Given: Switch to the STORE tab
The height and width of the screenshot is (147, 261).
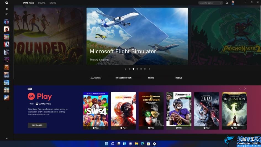Looking at the screenshot, I should click(x=53, y=3).
